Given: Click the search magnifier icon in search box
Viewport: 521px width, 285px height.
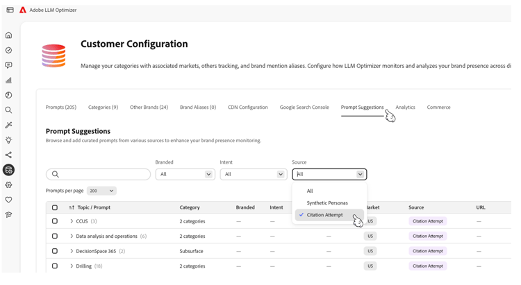Looking at the screenshot, I should tap(56, 174).
